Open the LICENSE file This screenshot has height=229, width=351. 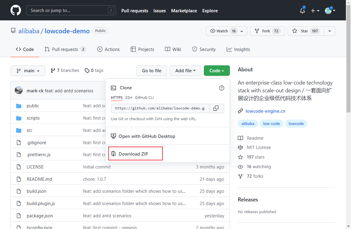35,167
